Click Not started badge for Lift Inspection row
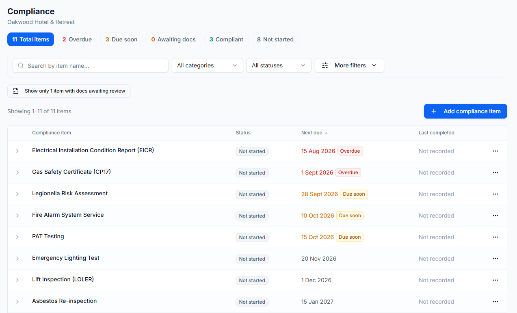Screen dimensions: 517x313 252,281
